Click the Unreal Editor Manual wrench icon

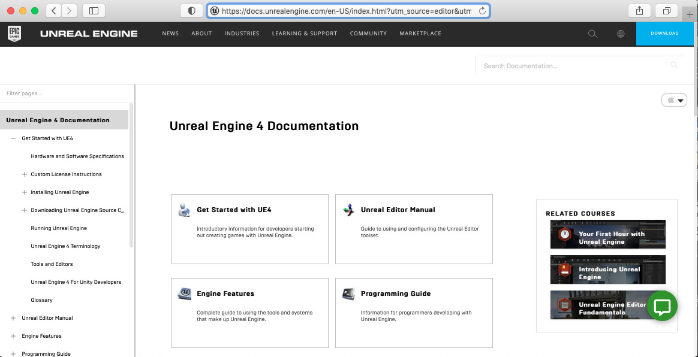coord(348,211)
